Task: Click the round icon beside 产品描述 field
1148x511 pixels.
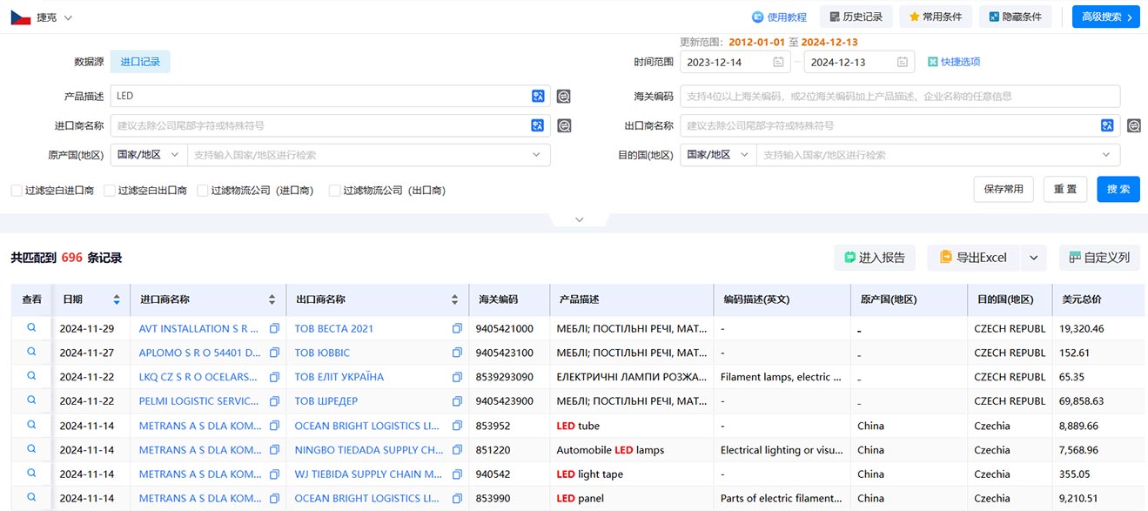Action: click(x=564, y=97)
